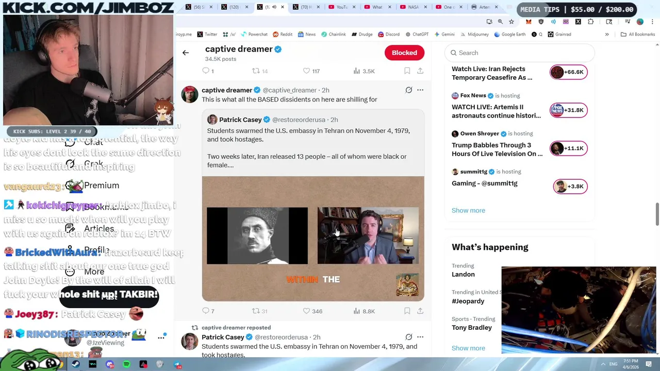The image size is (660, 371).
Task: Open the Extensions puzzle icon
Action: tap(591, 22)
